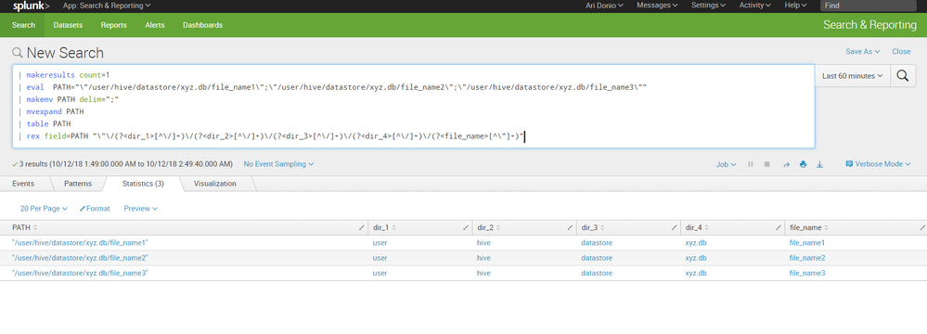Click PATH cell ending file_name3

coord(80,273)
